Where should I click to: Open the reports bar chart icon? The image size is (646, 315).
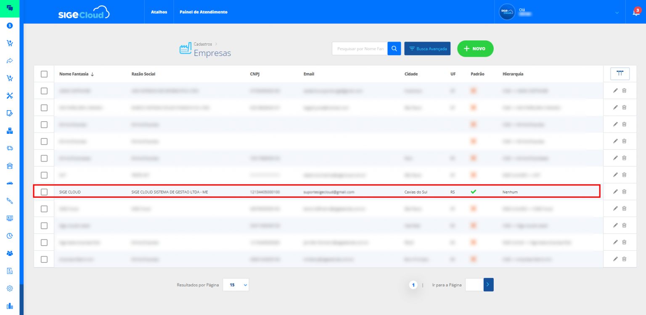click(x=9, y=306)
